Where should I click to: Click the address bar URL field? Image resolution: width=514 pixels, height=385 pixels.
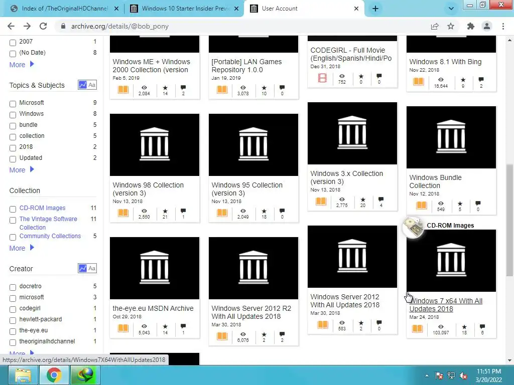click(242, 26)
